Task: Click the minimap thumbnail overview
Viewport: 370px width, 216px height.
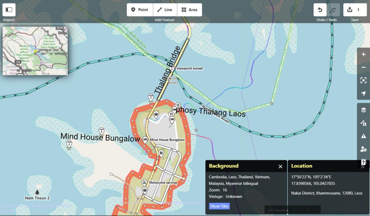Action: [35, 51]
